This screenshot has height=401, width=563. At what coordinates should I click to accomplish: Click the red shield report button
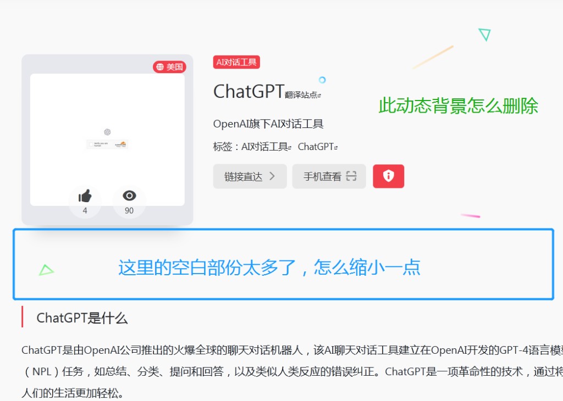click(389, 176)
